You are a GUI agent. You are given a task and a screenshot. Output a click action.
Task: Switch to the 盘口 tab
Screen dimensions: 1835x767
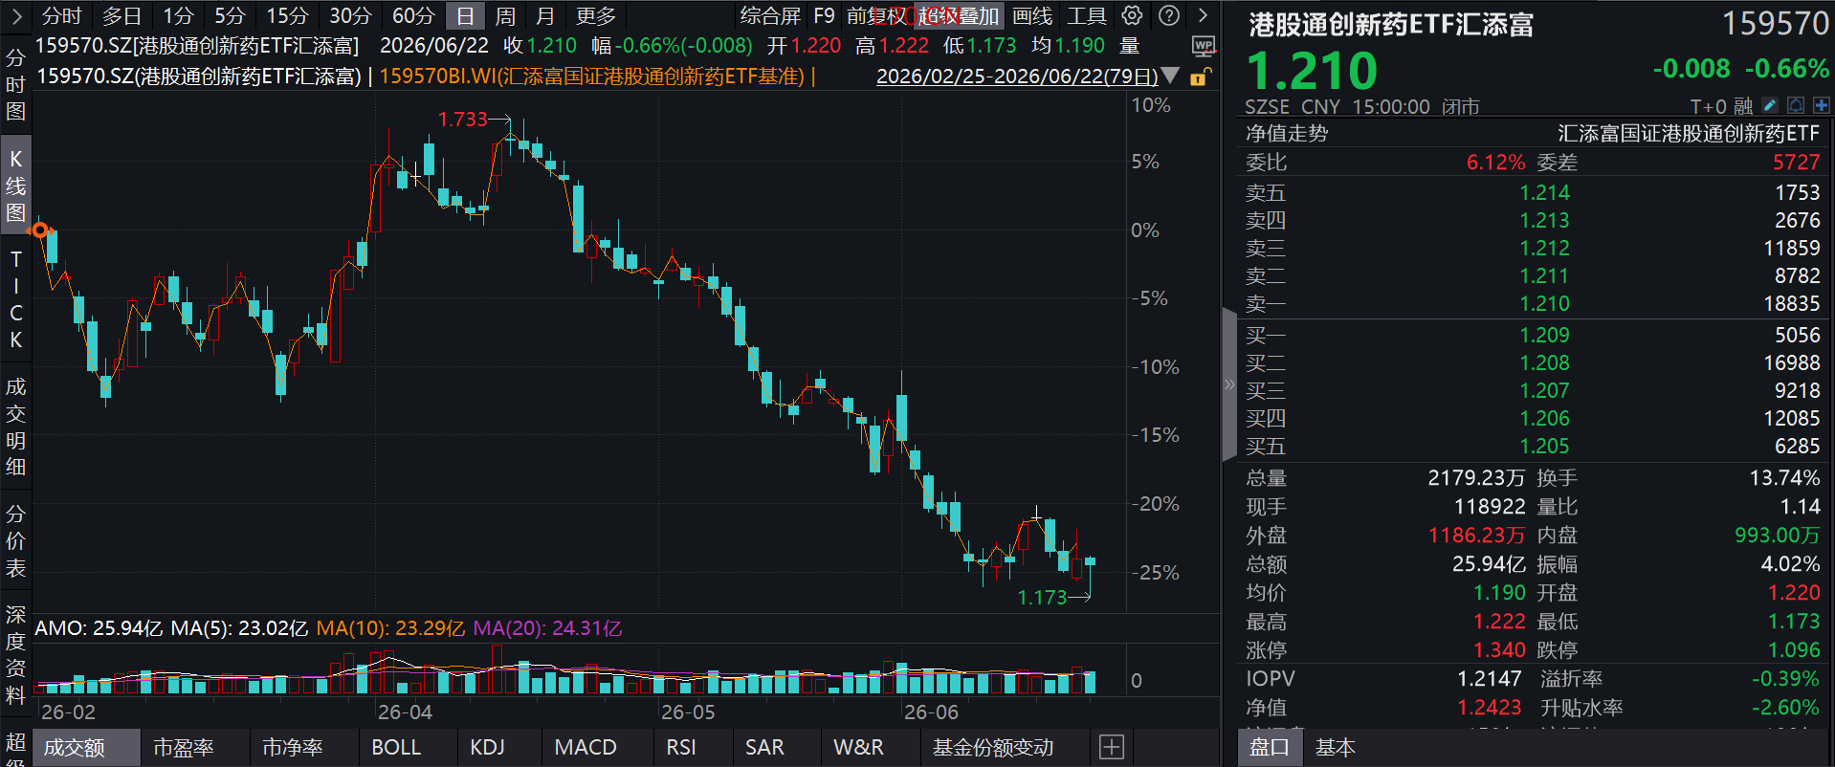point(1270,747)
